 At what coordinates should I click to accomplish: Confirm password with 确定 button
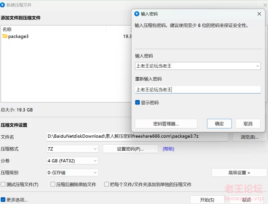coord(219,124)
